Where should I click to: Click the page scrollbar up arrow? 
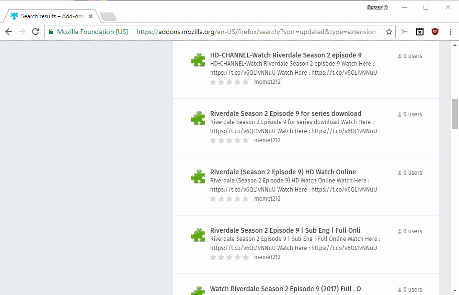455,45
